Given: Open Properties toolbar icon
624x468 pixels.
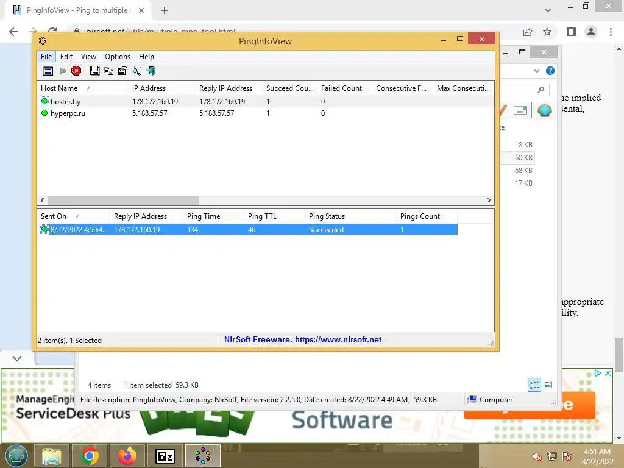Looking at the screenshot, I should [x=122, y=71].
